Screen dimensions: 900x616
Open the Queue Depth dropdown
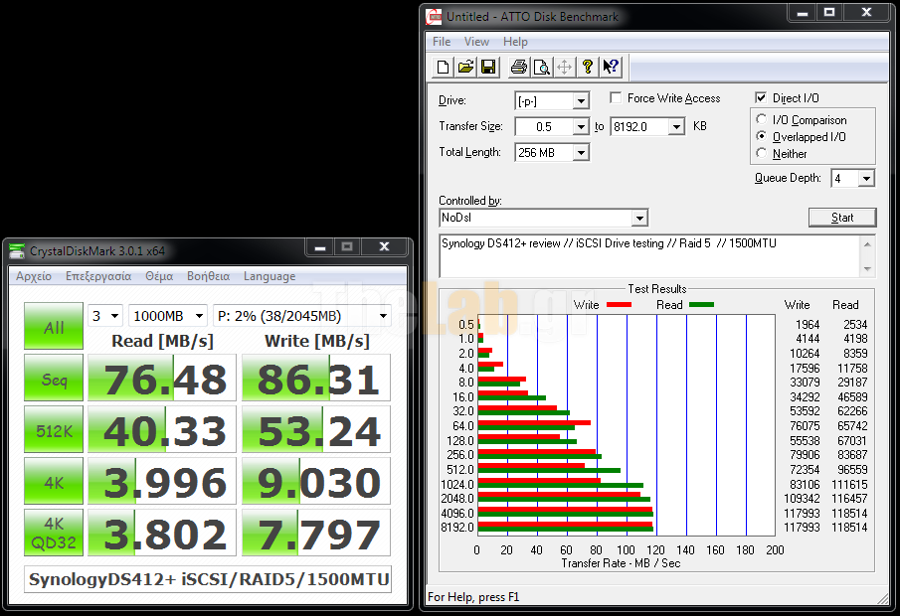pyautogui.click(x=866, y=179)
